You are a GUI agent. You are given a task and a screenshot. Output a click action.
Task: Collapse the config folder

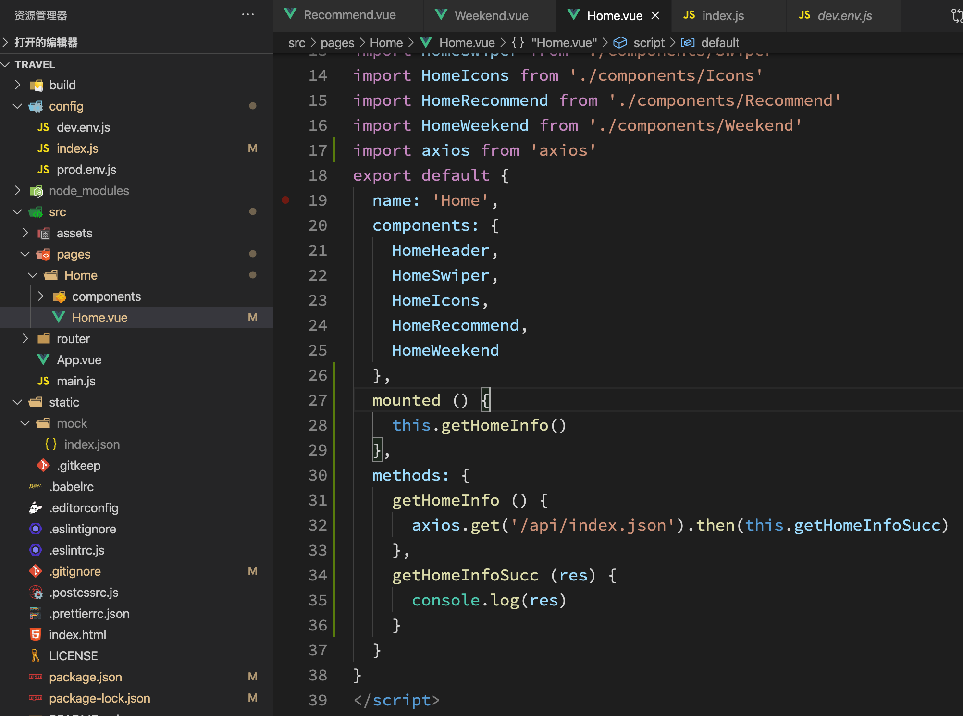[18, 106]
